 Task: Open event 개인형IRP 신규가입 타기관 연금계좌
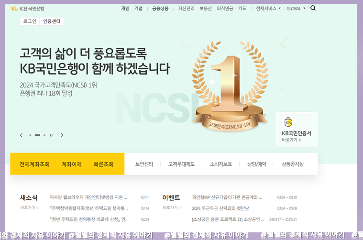tap(227, 197)
